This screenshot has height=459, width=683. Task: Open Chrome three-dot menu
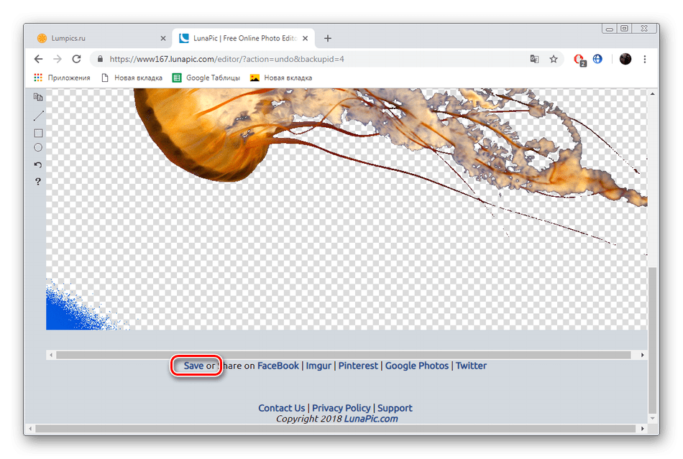(645, 59)
